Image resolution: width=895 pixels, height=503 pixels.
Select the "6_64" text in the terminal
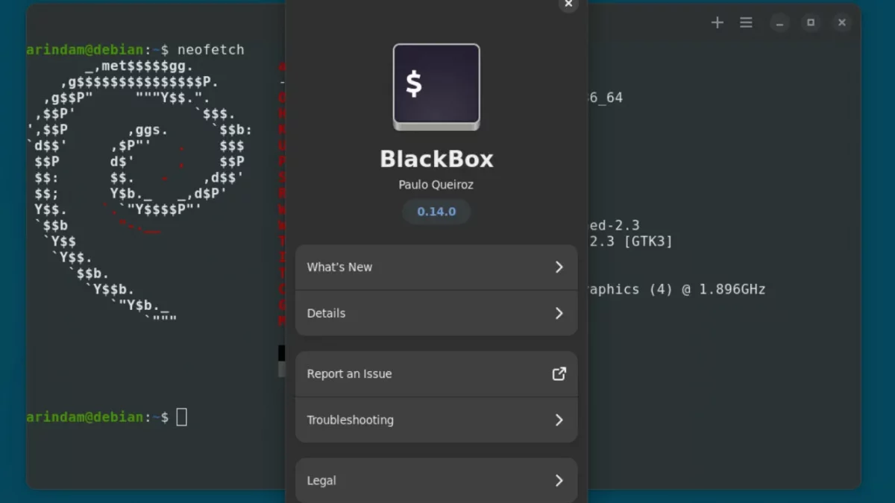[606, 98]
